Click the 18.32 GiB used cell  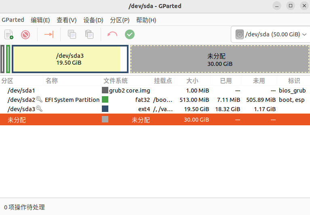(228, 109)
